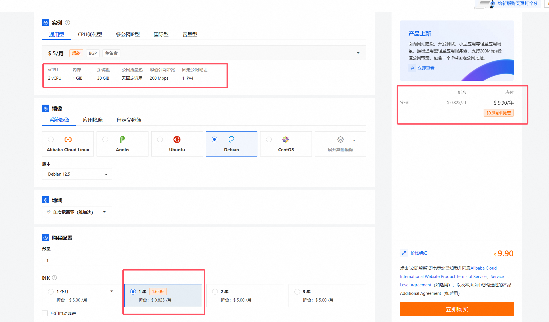
Task: Click the 地域 location pin icon
Action: 45,200
